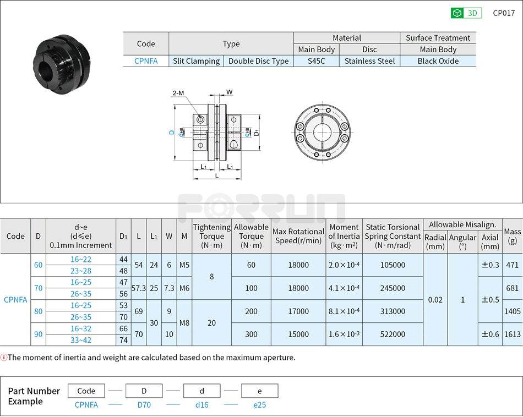
Task: Click axial misalignment value ±0.6
Action: point(490,334)
